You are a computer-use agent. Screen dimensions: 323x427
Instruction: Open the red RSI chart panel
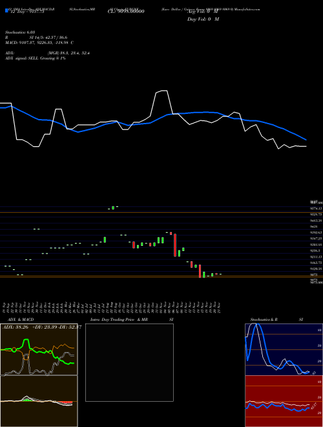click(x=284, y=401)
